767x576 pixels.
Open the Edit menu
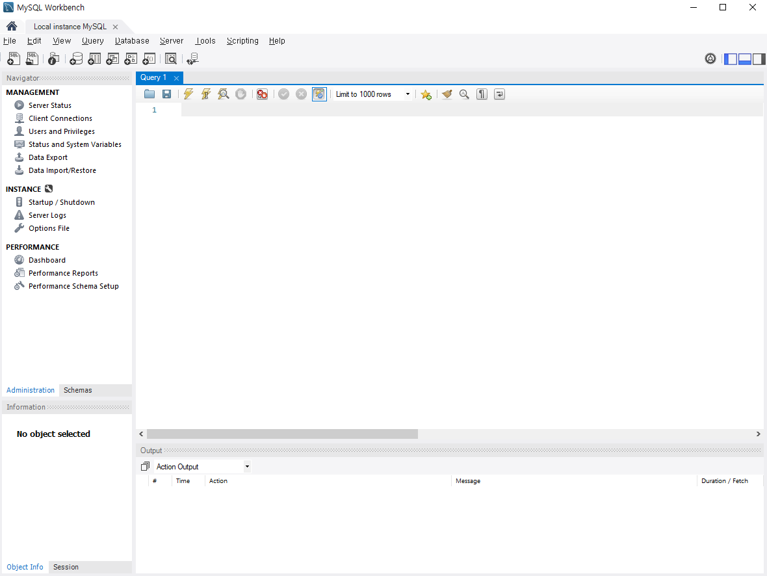click(34, 40)
